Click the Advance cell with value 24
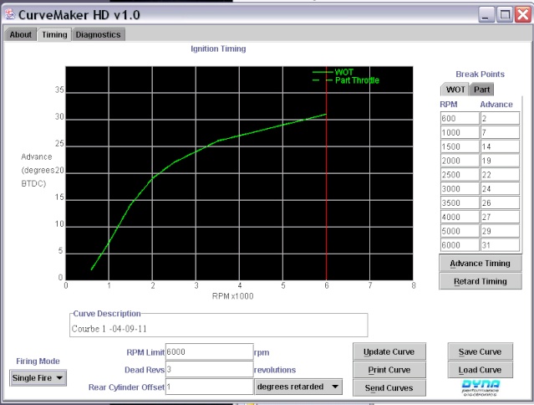The image size is (534, 405). tap(500, 189)
